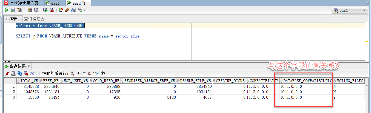Click the Oracle icon on 欢迎使用 tab
Image resolution: width=371 pixels, height=113 pixels.
[7, 3]
